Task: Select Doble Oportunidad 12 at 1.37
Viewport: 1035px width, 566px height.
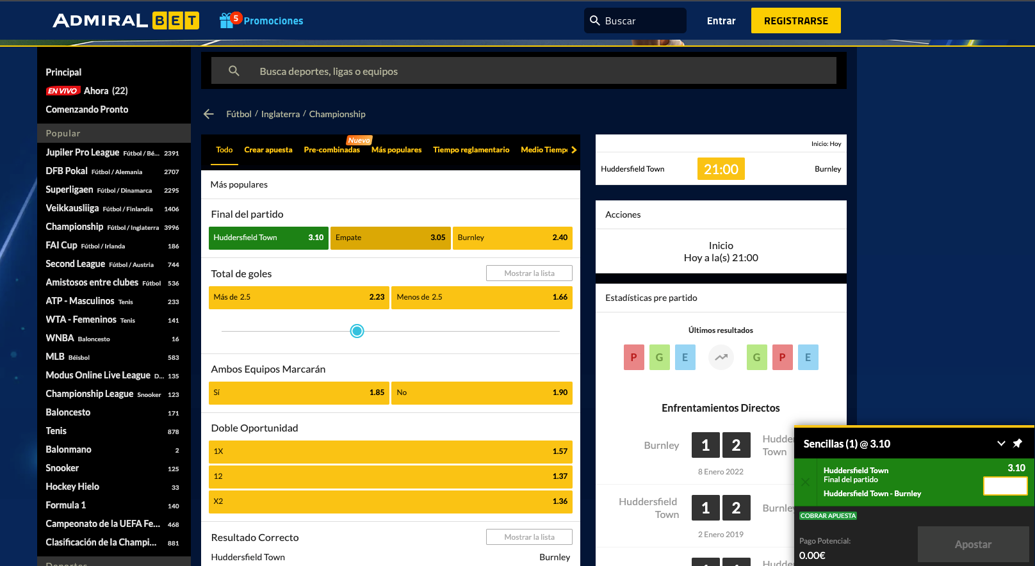Action: (391, 476)
